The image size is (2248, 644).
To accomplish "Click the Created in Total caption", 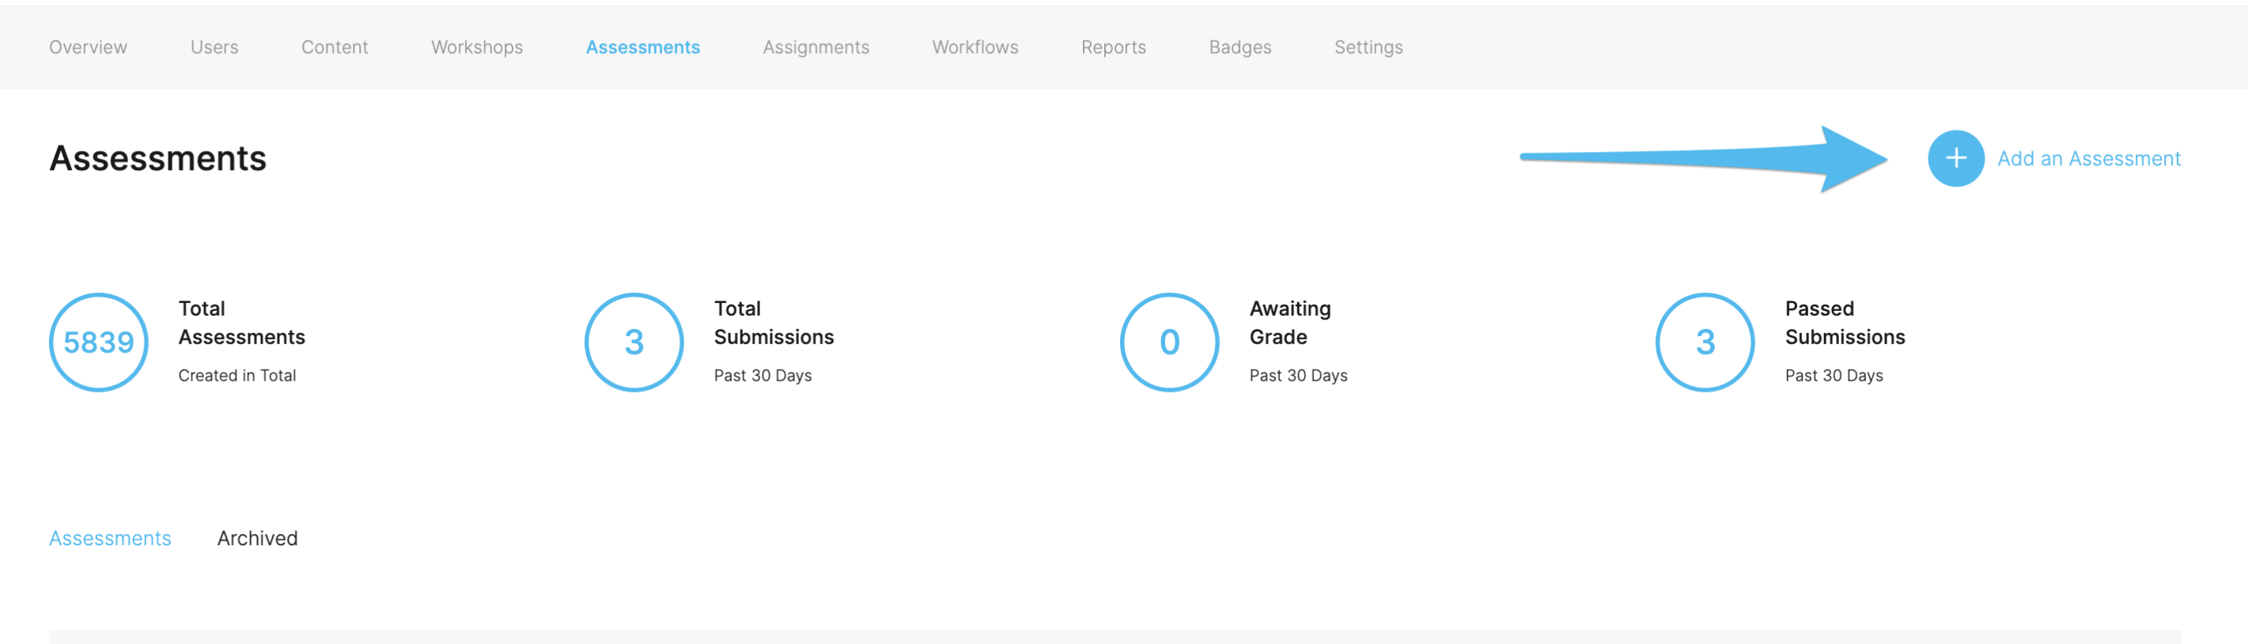I will [237, 375].
